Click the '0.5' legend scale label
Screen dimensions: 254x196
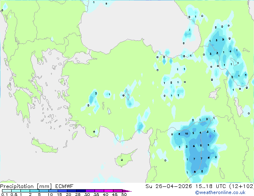coord(14,194)
